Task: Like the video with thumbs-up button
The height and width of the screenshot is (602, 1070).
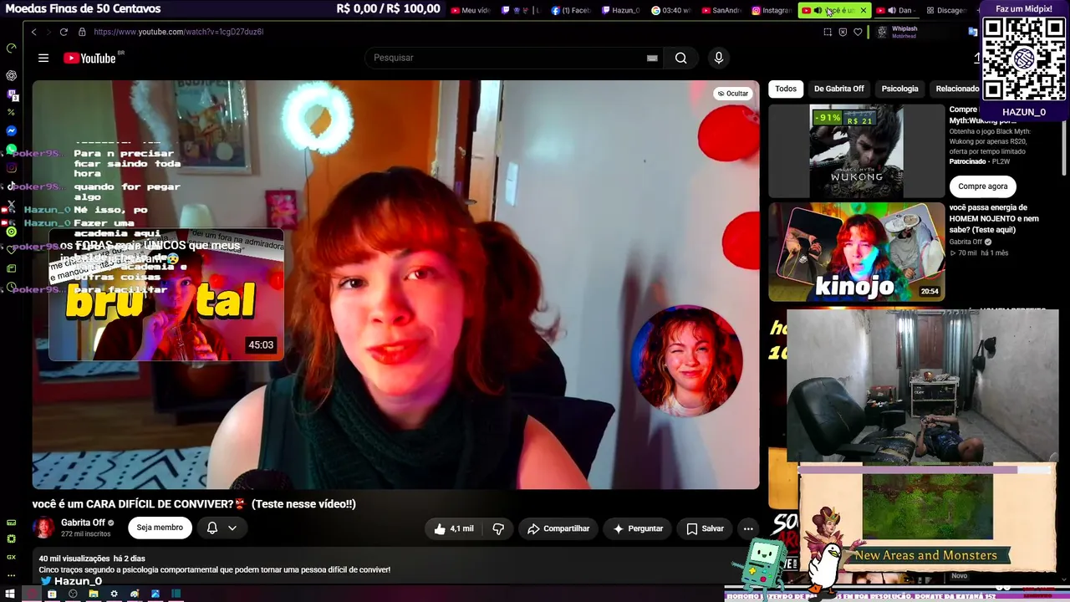Action: [454, 528]
